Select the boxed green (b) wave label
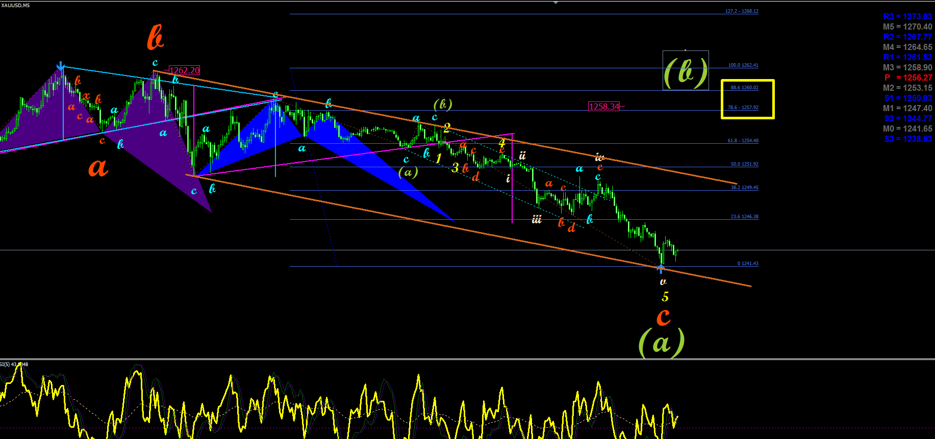The image size is (935, 439). (686, 70)
